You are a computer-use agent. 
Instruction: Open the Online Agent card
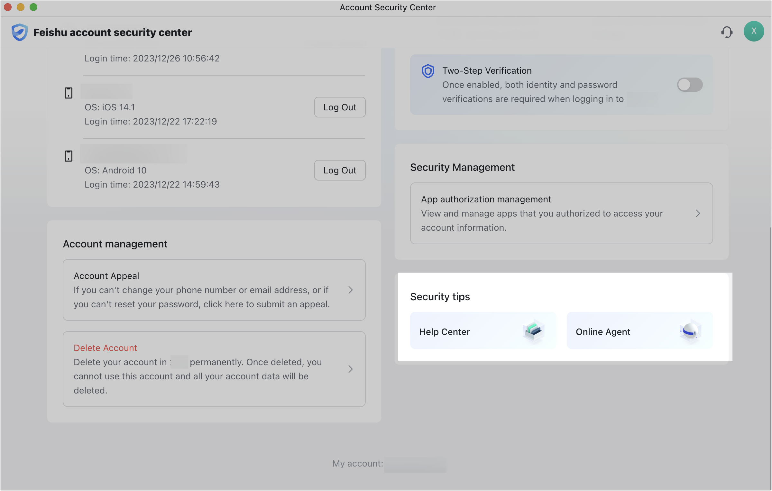point(639,330)
